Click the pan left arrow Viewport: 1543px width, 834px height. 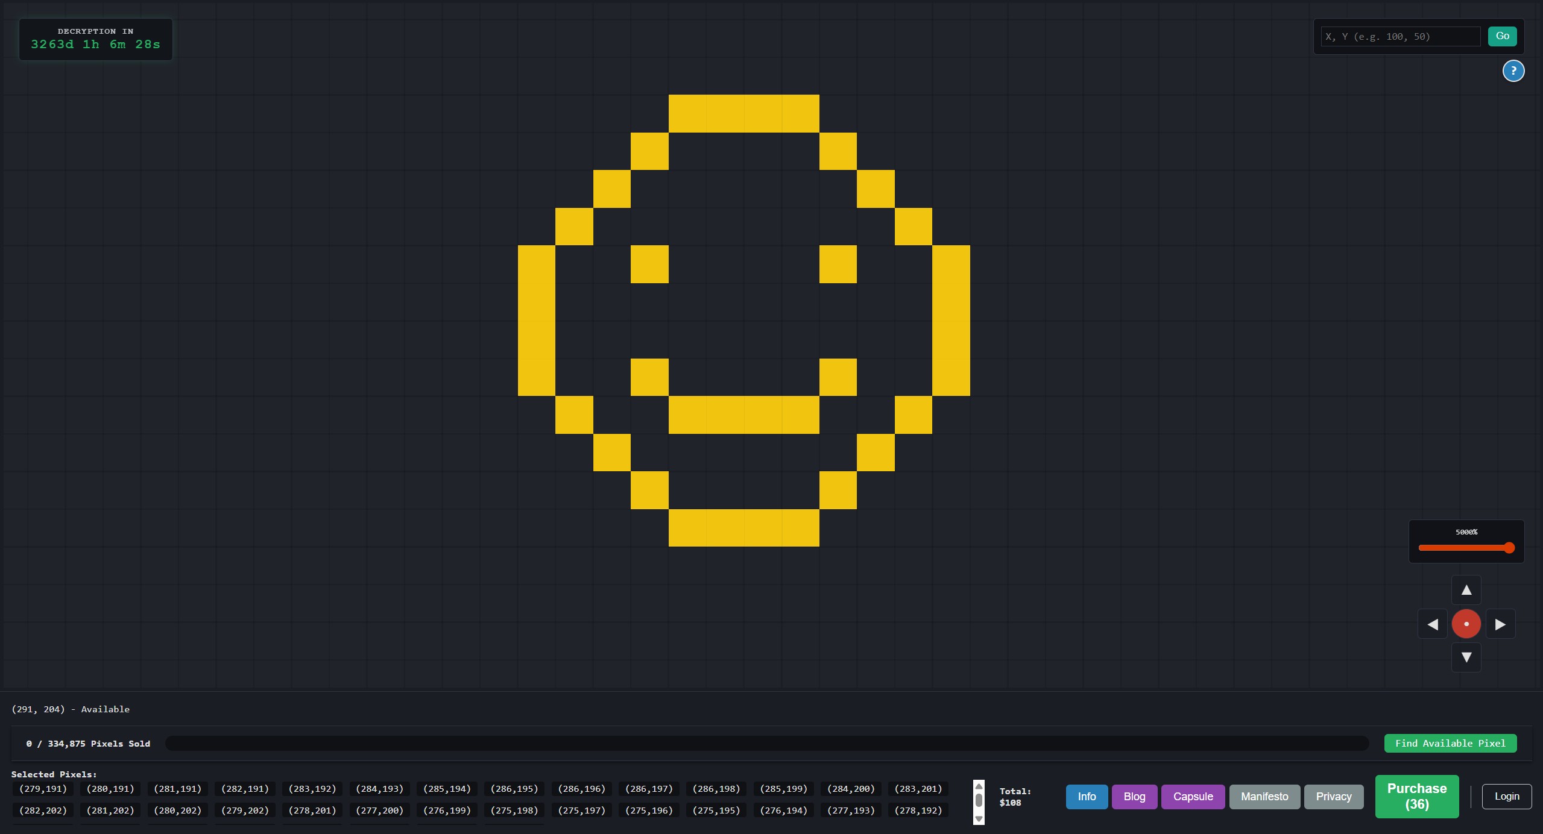(x=1432, y=624)
